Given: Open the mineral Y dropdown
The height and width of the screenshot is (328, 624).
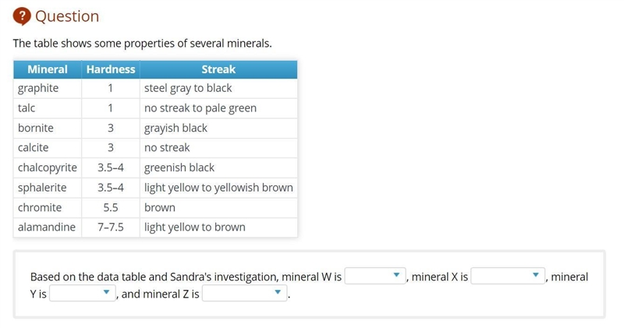Looking at the screenshot, I should (83, 293).
